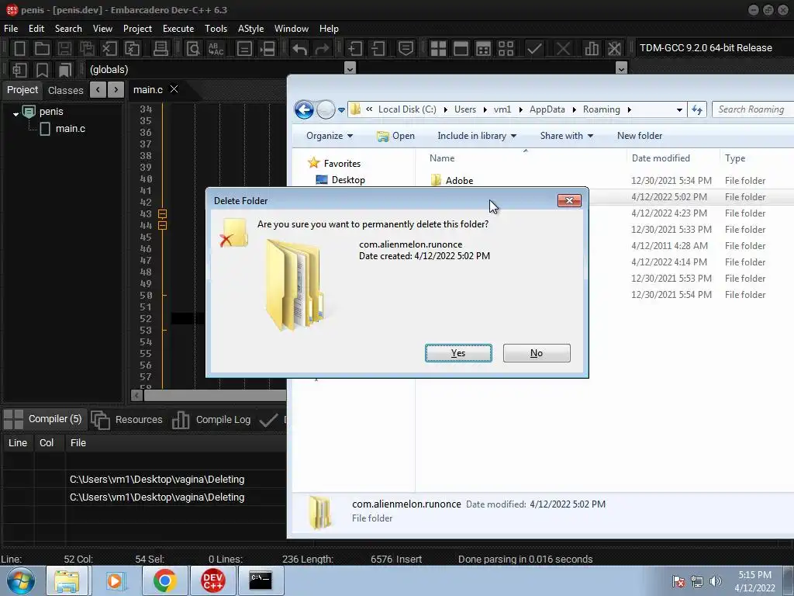The height and width of the screenshot is (596, 794).
Task: Open the (globals) scope dropdown arrow
Action: click(350, 68)
